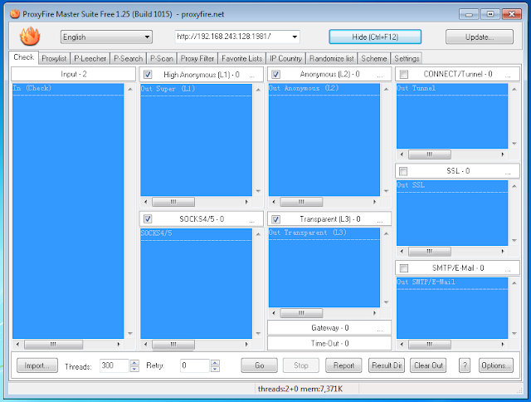Open the English language dropdown
The image size is (531, 402).
click(106, 37)
